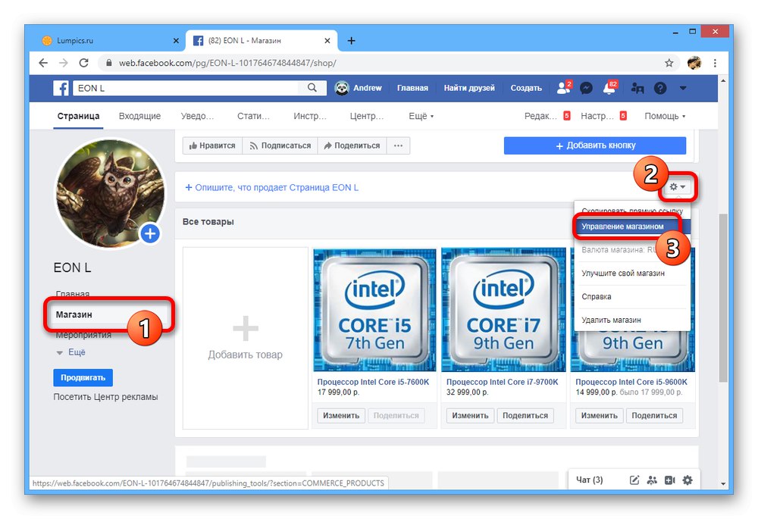Open Мероприятия in left sidebar

(83, 335)
